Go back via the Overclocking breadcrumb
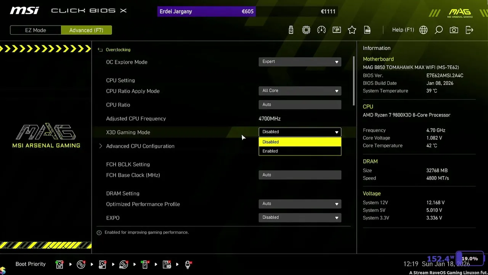 tap(118, 50)
